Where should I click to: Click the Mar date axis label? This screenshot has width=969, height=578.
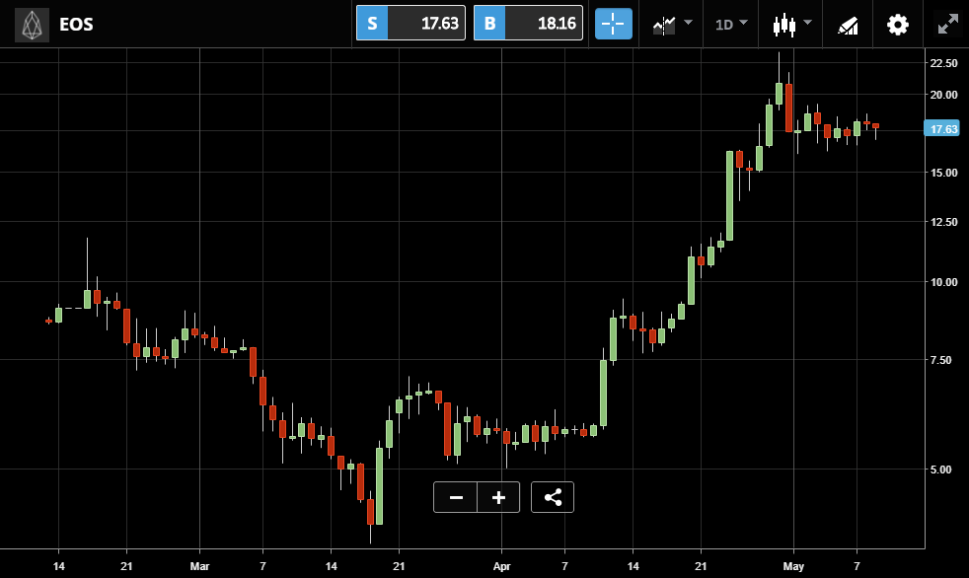point(199,565)
